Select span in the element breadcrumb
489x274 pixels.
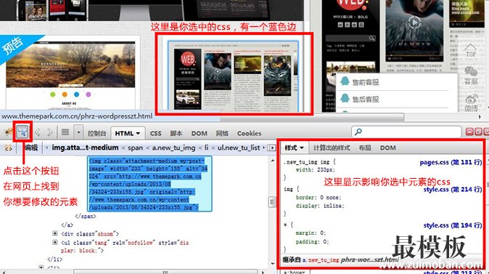(136, 148)
